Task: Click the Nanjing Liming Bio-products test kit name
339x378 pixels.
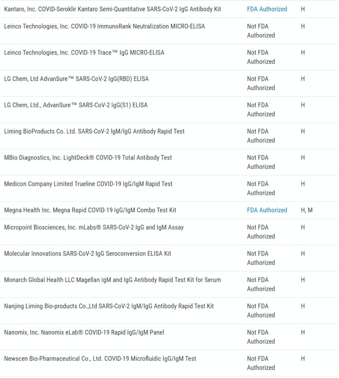Action: pyautogui.click(x=109, y=306)
